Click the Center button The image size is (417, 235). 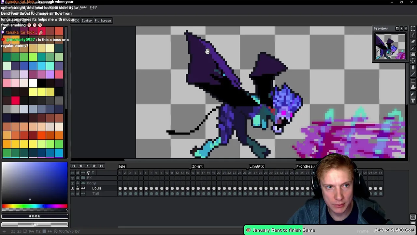coord(87,20)
